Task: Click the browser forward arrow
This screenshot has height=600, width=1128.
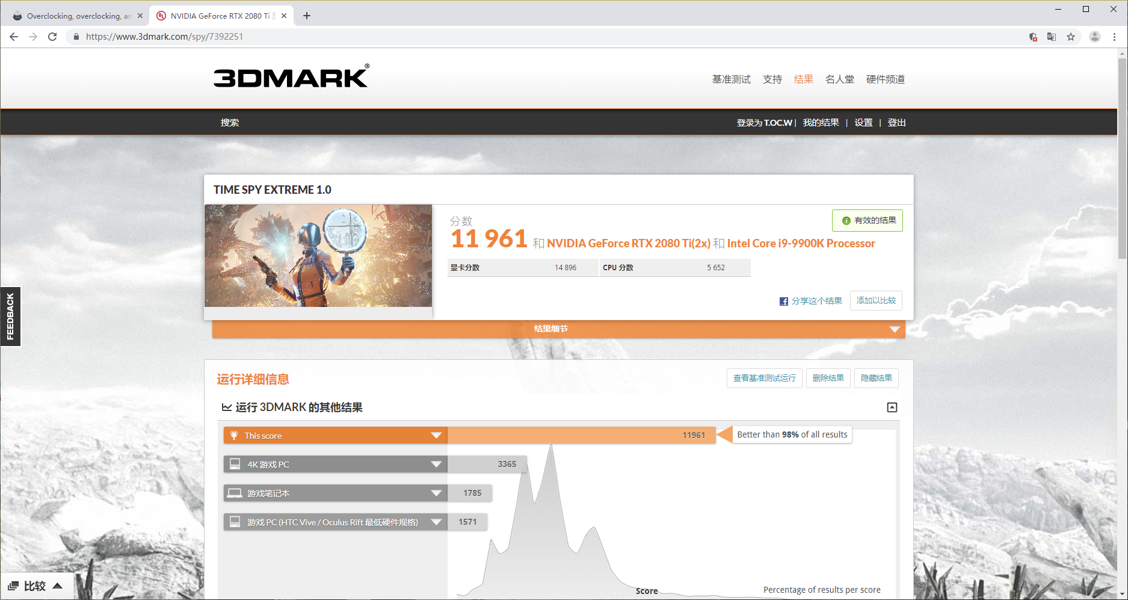Action: point(33,37)
